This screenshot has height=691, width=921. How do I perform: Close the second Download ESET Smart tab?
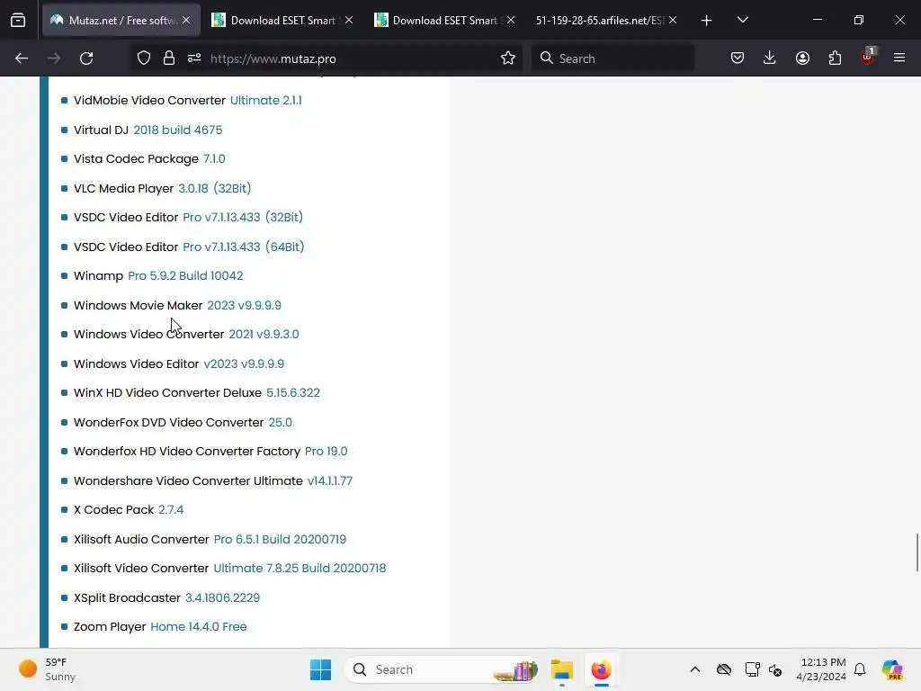pos(511,20)
